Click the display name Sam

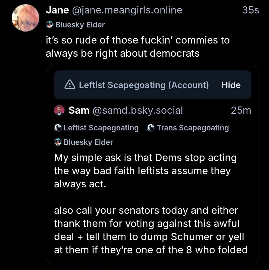coord(79,110)
